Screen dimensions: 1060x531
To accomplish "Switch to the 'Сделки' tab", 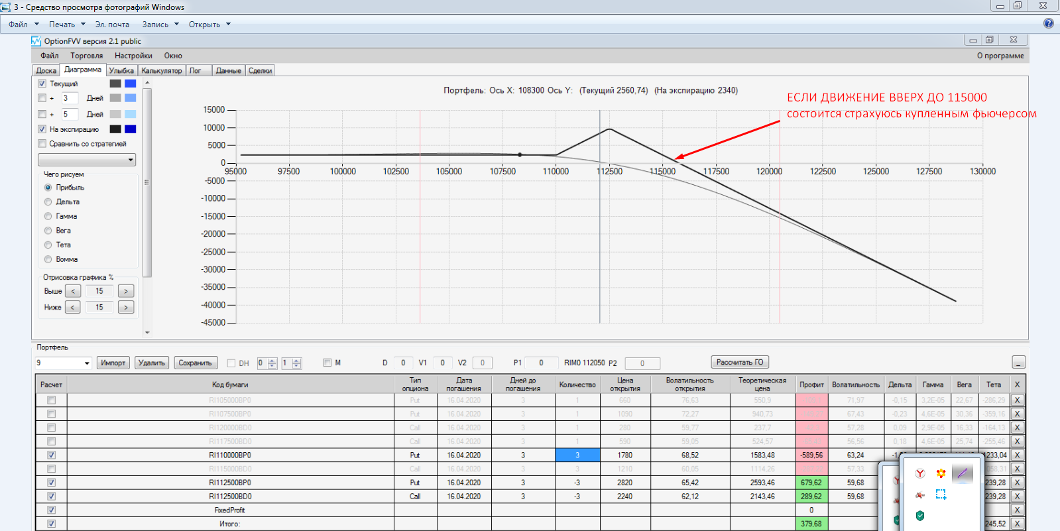I will pyautogui.click(x=261, y=70).
